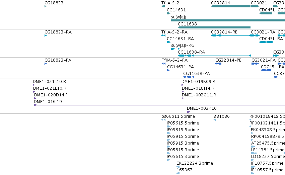
Task: Select the TfIIA-S-2-PA protein label
Action: (x=174, y=60)
